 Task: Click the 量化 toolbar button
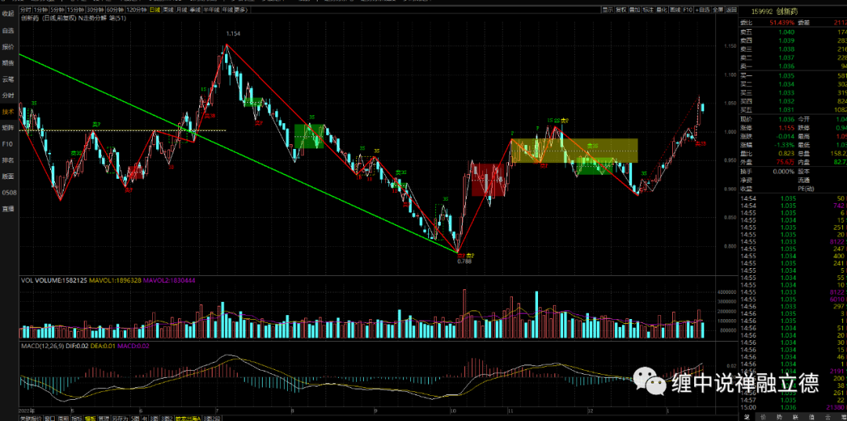pyautogui.click(x=661, y=9)
